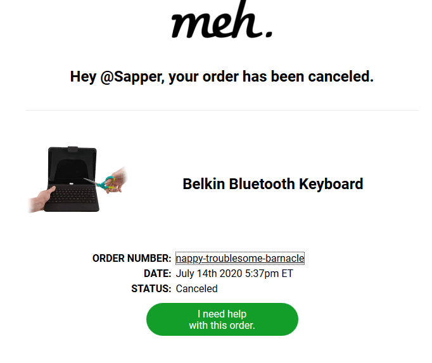Click the horizontal divider below the heading
432x363 pixels.
(x=222, y=111)
